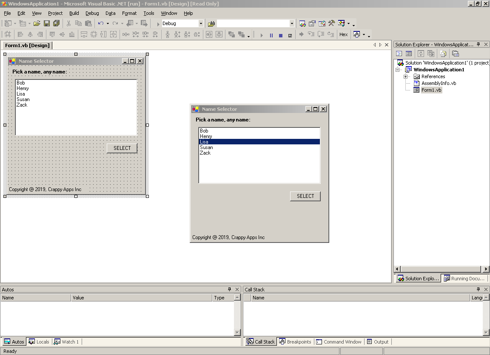Open the Undo history dropdown arrow
The height and width of the screenshot is (355, 490).
(x=108, y=23)
